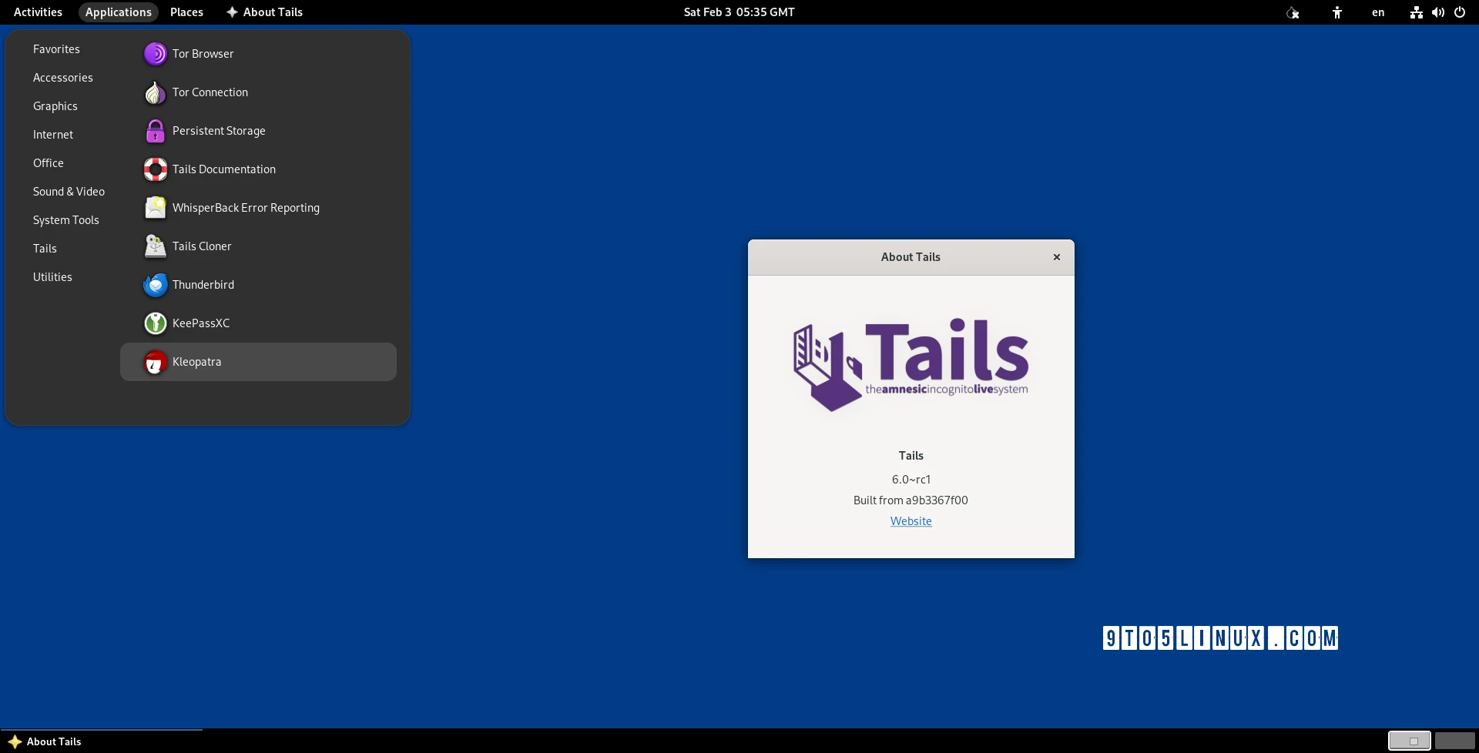Click the Activities button
Viewport: 1479px width, 753px height.
pos(38,12)
